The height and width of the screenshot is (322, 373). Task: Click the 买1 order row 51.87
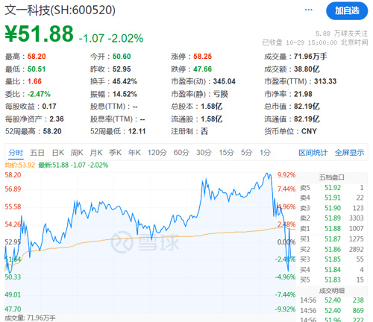[332, 239]
